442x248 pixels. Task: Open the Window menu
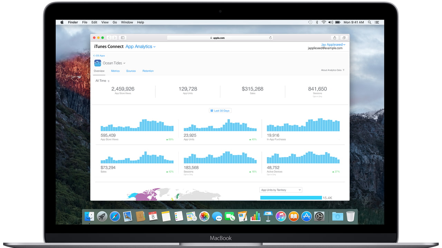coord(127,22)
